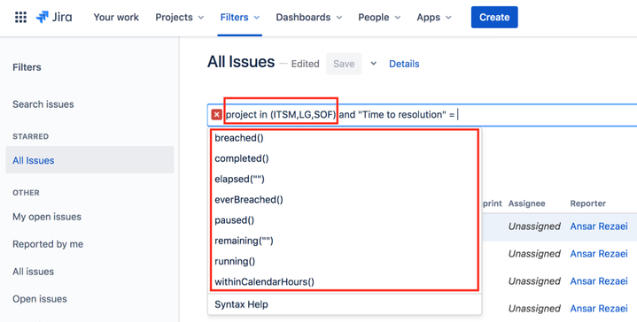The image size is (637, 322).
Task: Expand the Apps menu
Action: [434, 17]
